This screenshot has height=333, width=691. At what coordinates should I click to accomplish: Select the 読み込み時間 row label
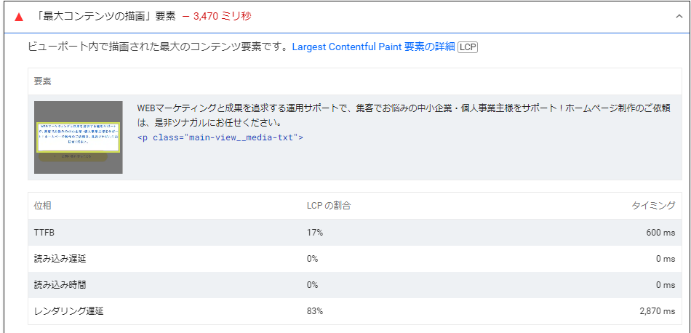(x=60, y=284)
